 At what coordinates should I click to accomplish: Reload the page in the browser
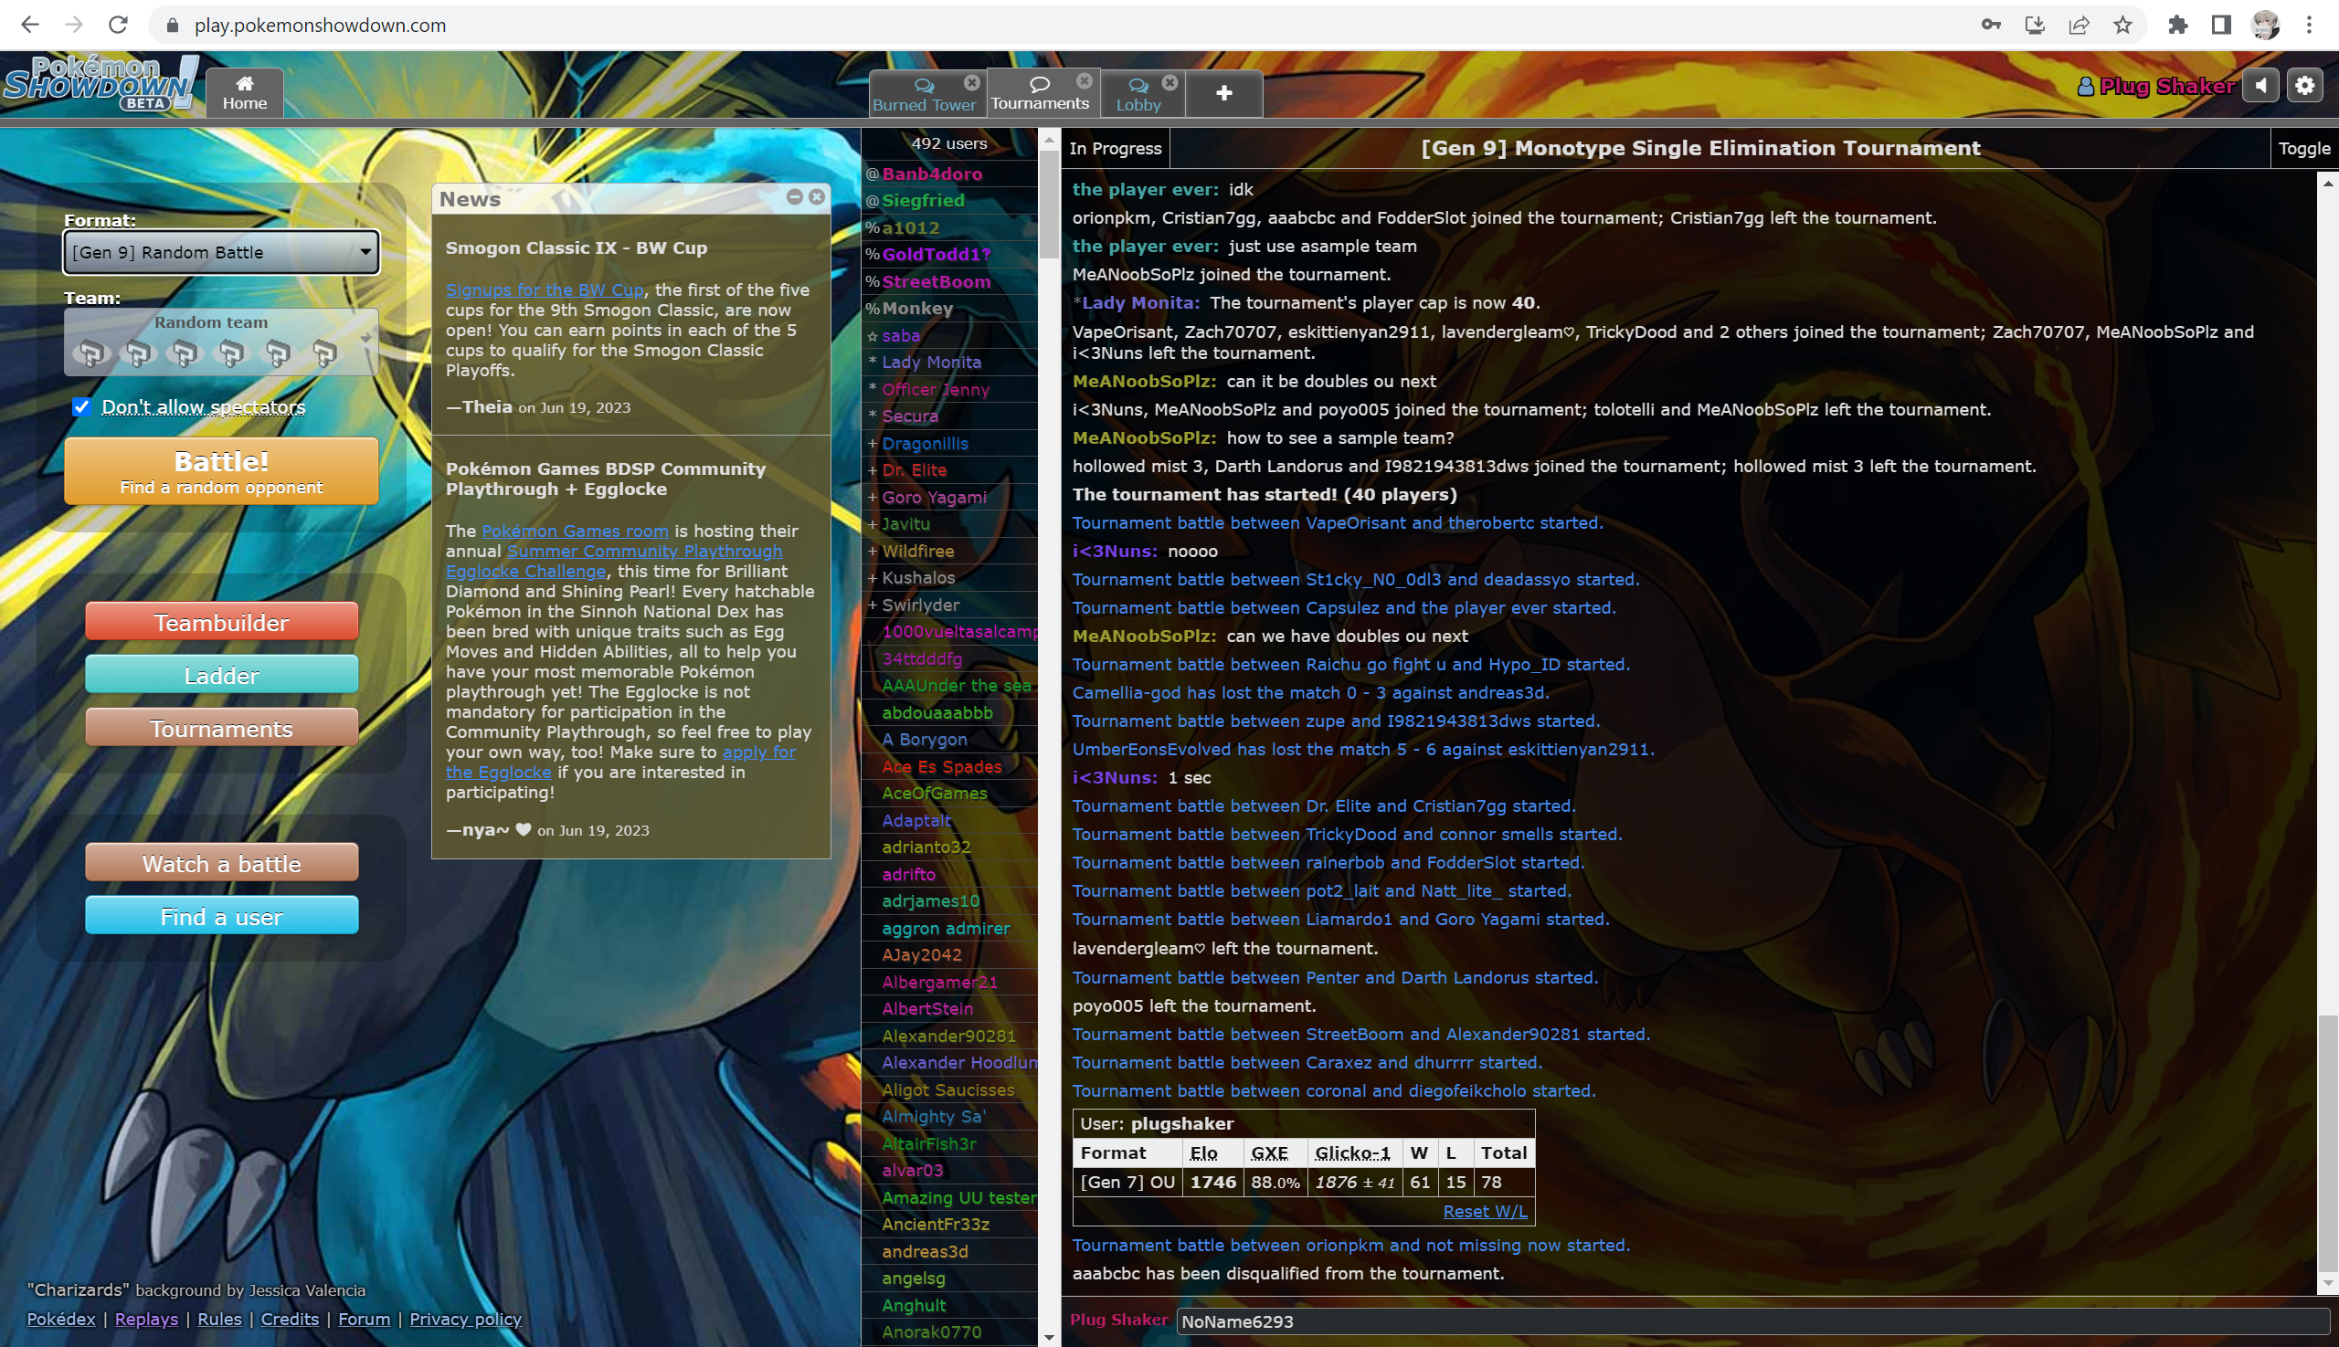click(118, 25)
